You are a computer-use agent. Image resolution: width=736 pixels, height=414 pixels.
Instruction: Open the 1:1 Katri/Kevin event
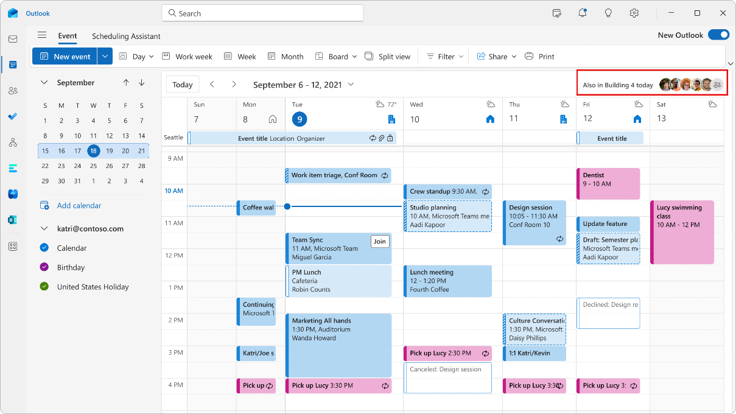pyautogui.click(x=534, y=353)
